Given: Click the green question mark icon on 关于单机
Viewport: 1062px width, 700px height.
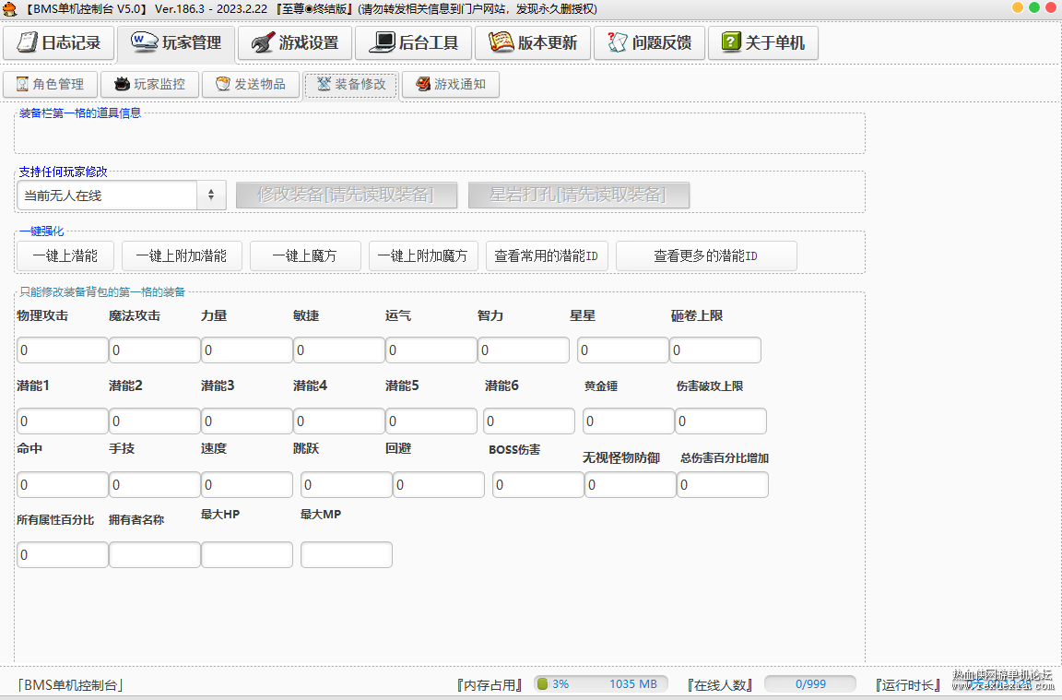Looking at the screenshot, I should click(731, 42).
